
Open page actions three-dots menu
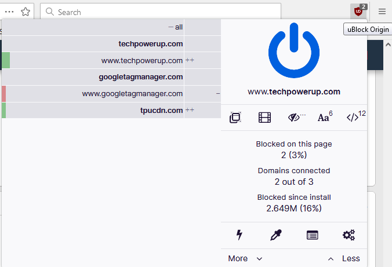click(9, 12)
